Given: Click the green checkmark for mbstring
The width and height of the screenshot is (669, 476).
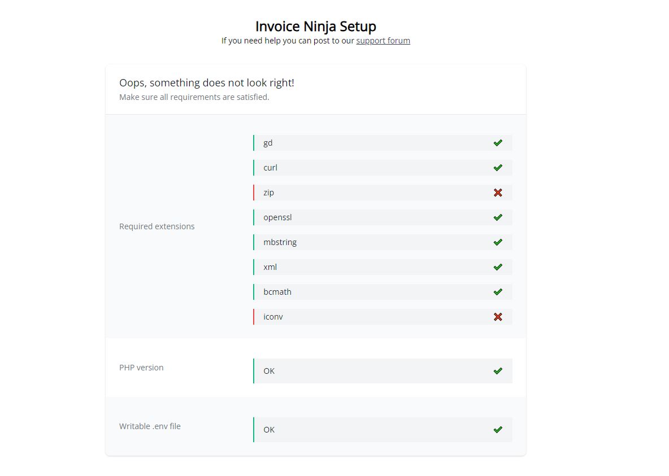Looking at the screenshot, I should coord(497,242).
